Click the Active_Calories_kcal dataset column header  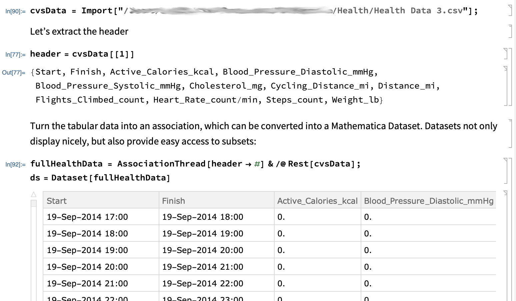(x=317, y=201)
